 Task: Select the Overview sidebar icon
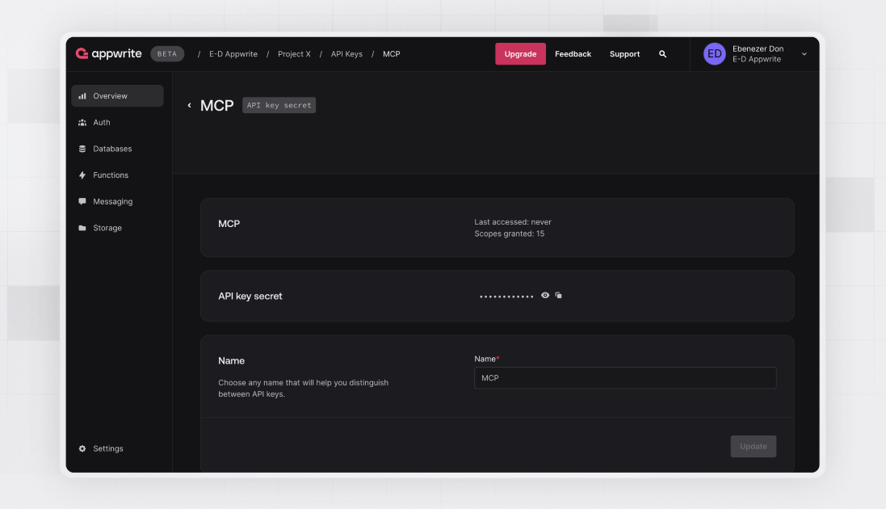point(82,95)
